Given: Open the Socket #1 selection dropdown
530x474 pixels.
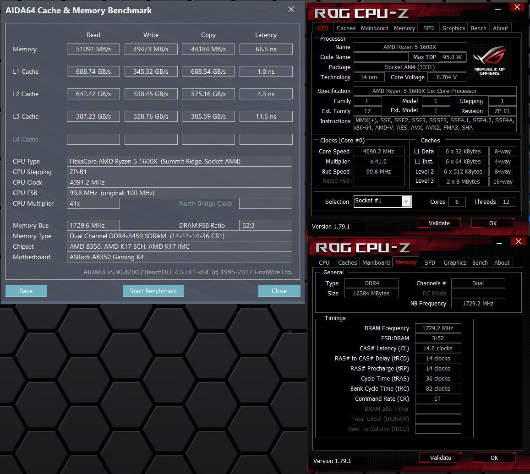Looking at the screenshot, I should coord(406,202).
